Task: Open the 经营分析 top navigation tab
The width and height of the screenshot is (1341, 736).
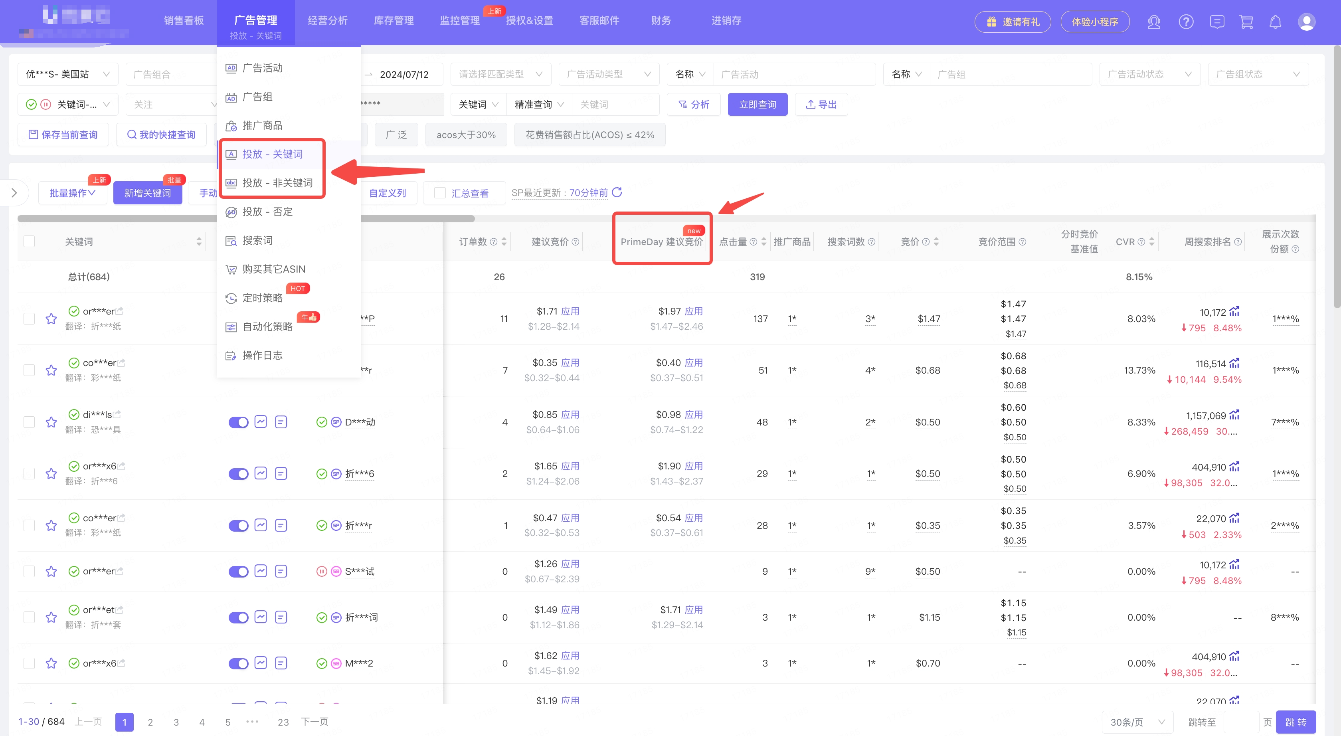Action: pos(327,21)
